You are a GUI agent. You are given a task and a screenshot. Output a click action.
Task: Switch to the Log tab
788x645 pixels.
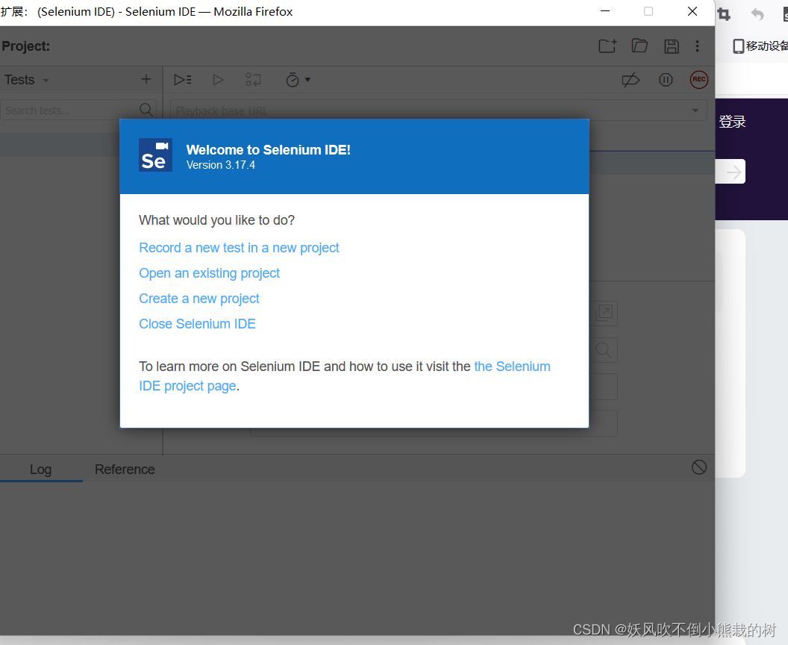click(x=41, y=469)
